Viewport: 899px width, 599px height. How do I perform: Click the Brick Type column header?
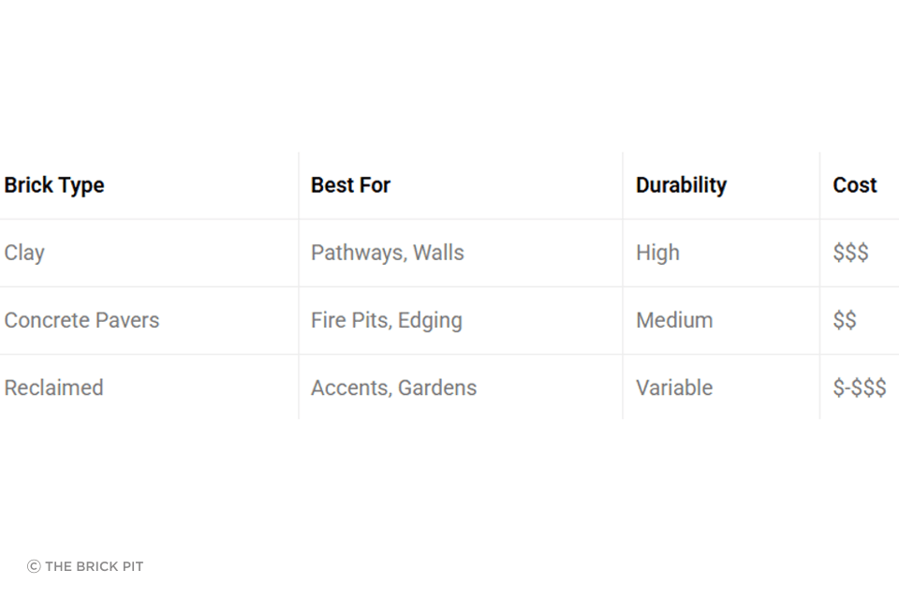tap(54, 185)
